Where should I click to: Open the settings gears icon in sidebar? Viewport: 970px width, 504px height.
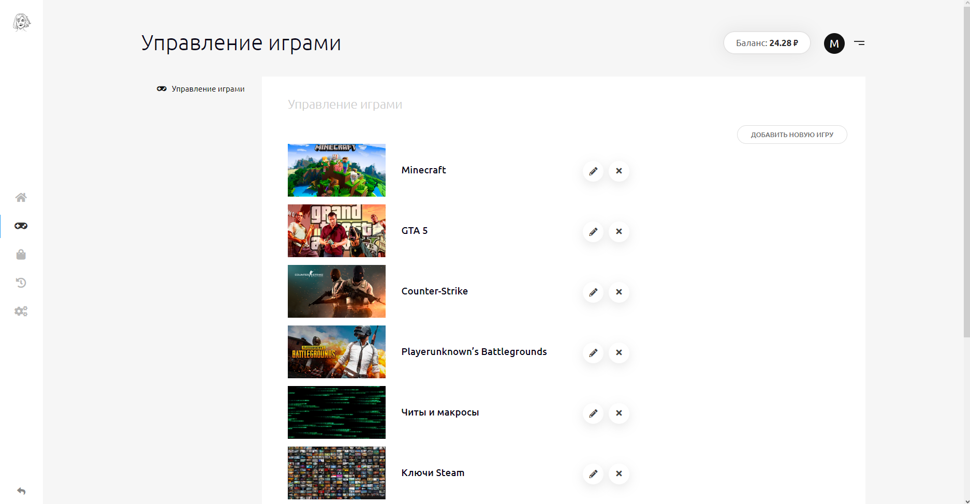point(21,311)
